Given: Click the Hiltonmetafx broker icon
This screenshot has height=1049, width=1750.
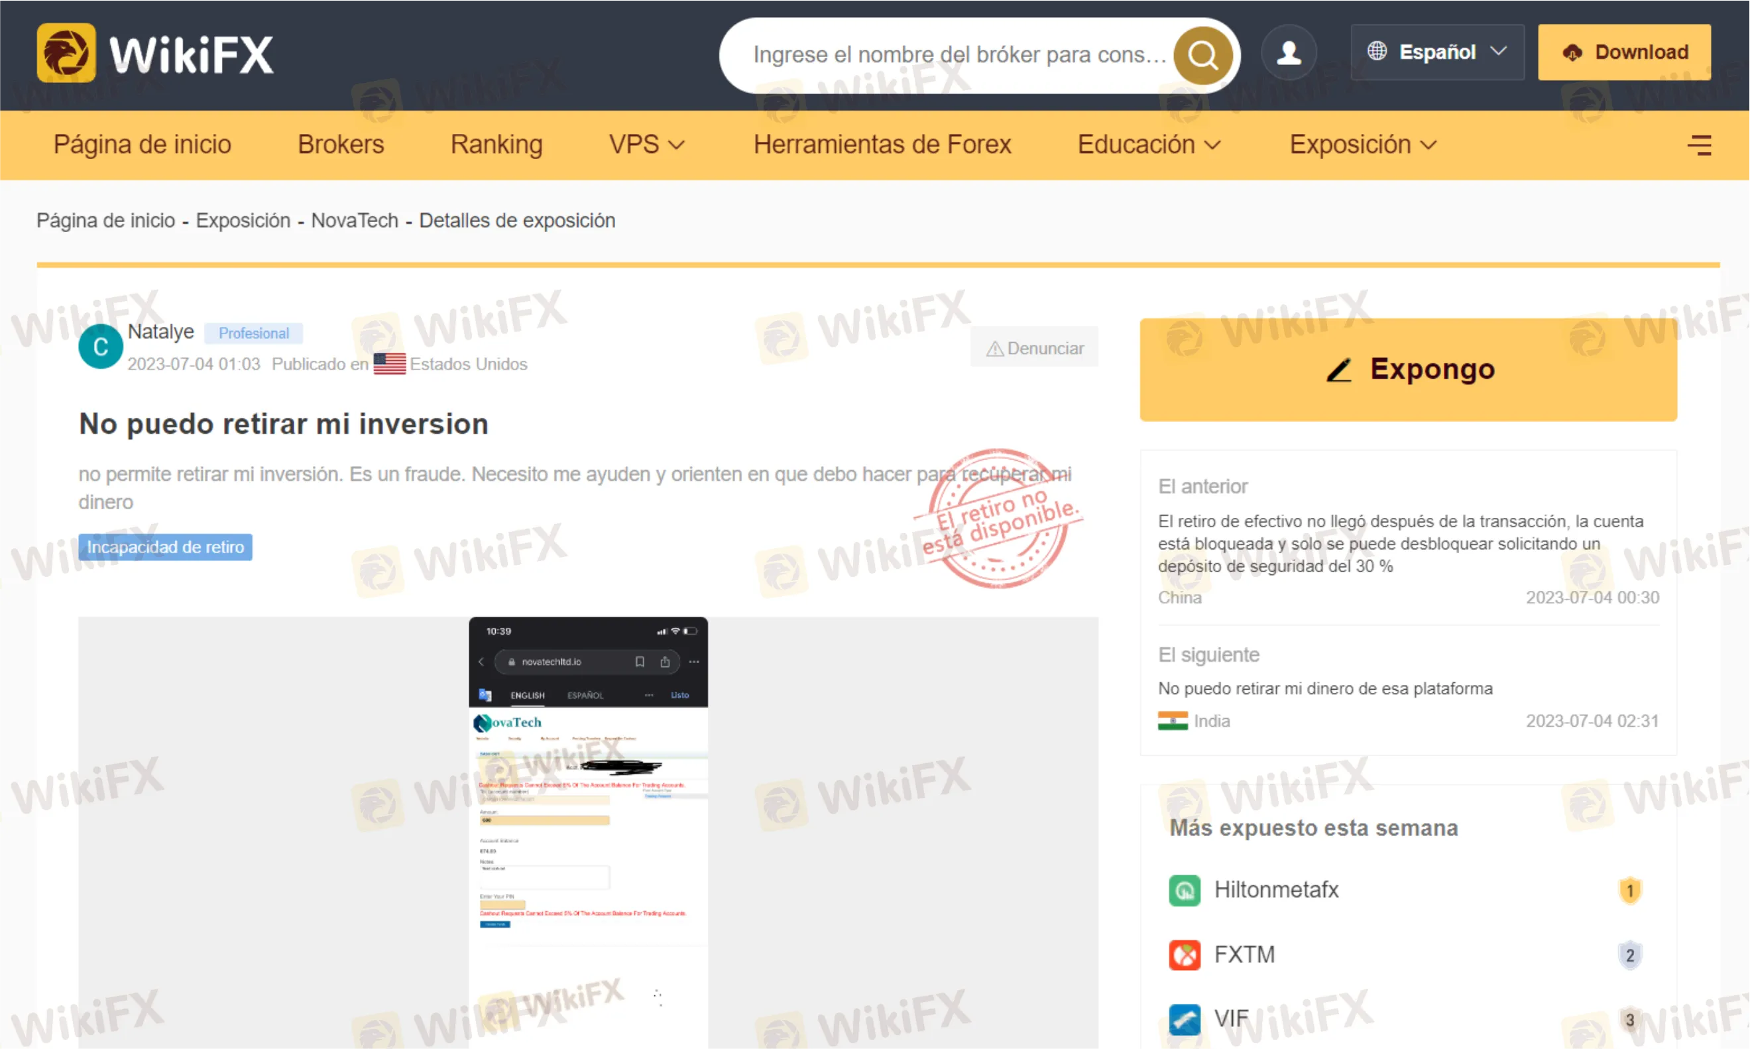Looking at the screenshot, I should (x=1184, y=890).
